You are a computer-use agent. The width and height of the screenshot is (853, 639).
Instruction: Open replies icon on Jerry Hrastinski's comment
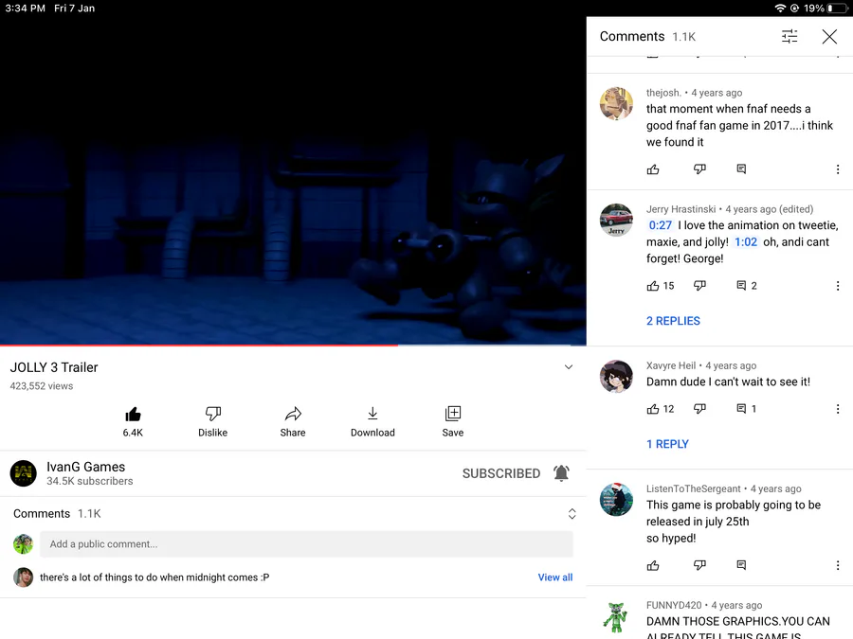741,286
